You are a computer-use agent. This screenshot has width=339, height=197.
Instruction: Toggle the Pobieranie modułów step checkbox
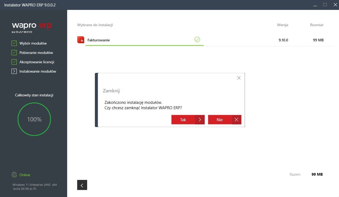(14, 52)
